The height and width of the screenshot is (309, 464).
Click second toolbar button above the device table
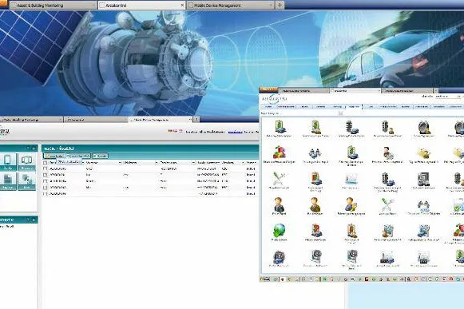(78, 156)
